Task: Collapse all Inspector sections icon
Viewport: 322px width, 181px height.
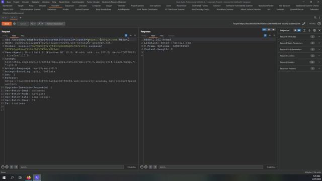Action: click(x=309, y=30)
